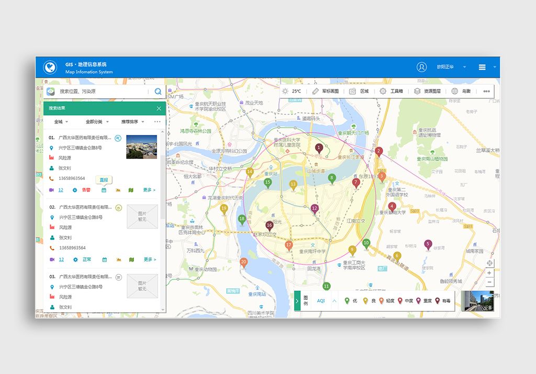Zoom in with the map plus button
The height and width of the screenshot is (374, 536).
489,273
